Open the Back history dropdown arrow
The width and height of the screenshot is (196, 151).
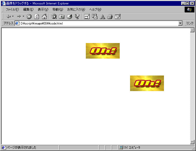[13, 16]
